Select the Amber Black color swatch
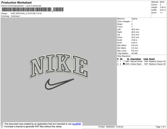Screen dimensions: 167x129 coord(124,64)
